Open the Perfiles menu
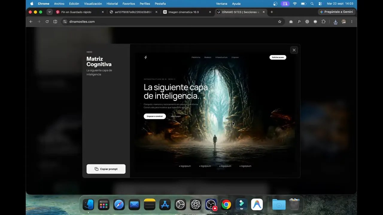The height and width of the screenshot is (215, 383). [x=145, y=4]
